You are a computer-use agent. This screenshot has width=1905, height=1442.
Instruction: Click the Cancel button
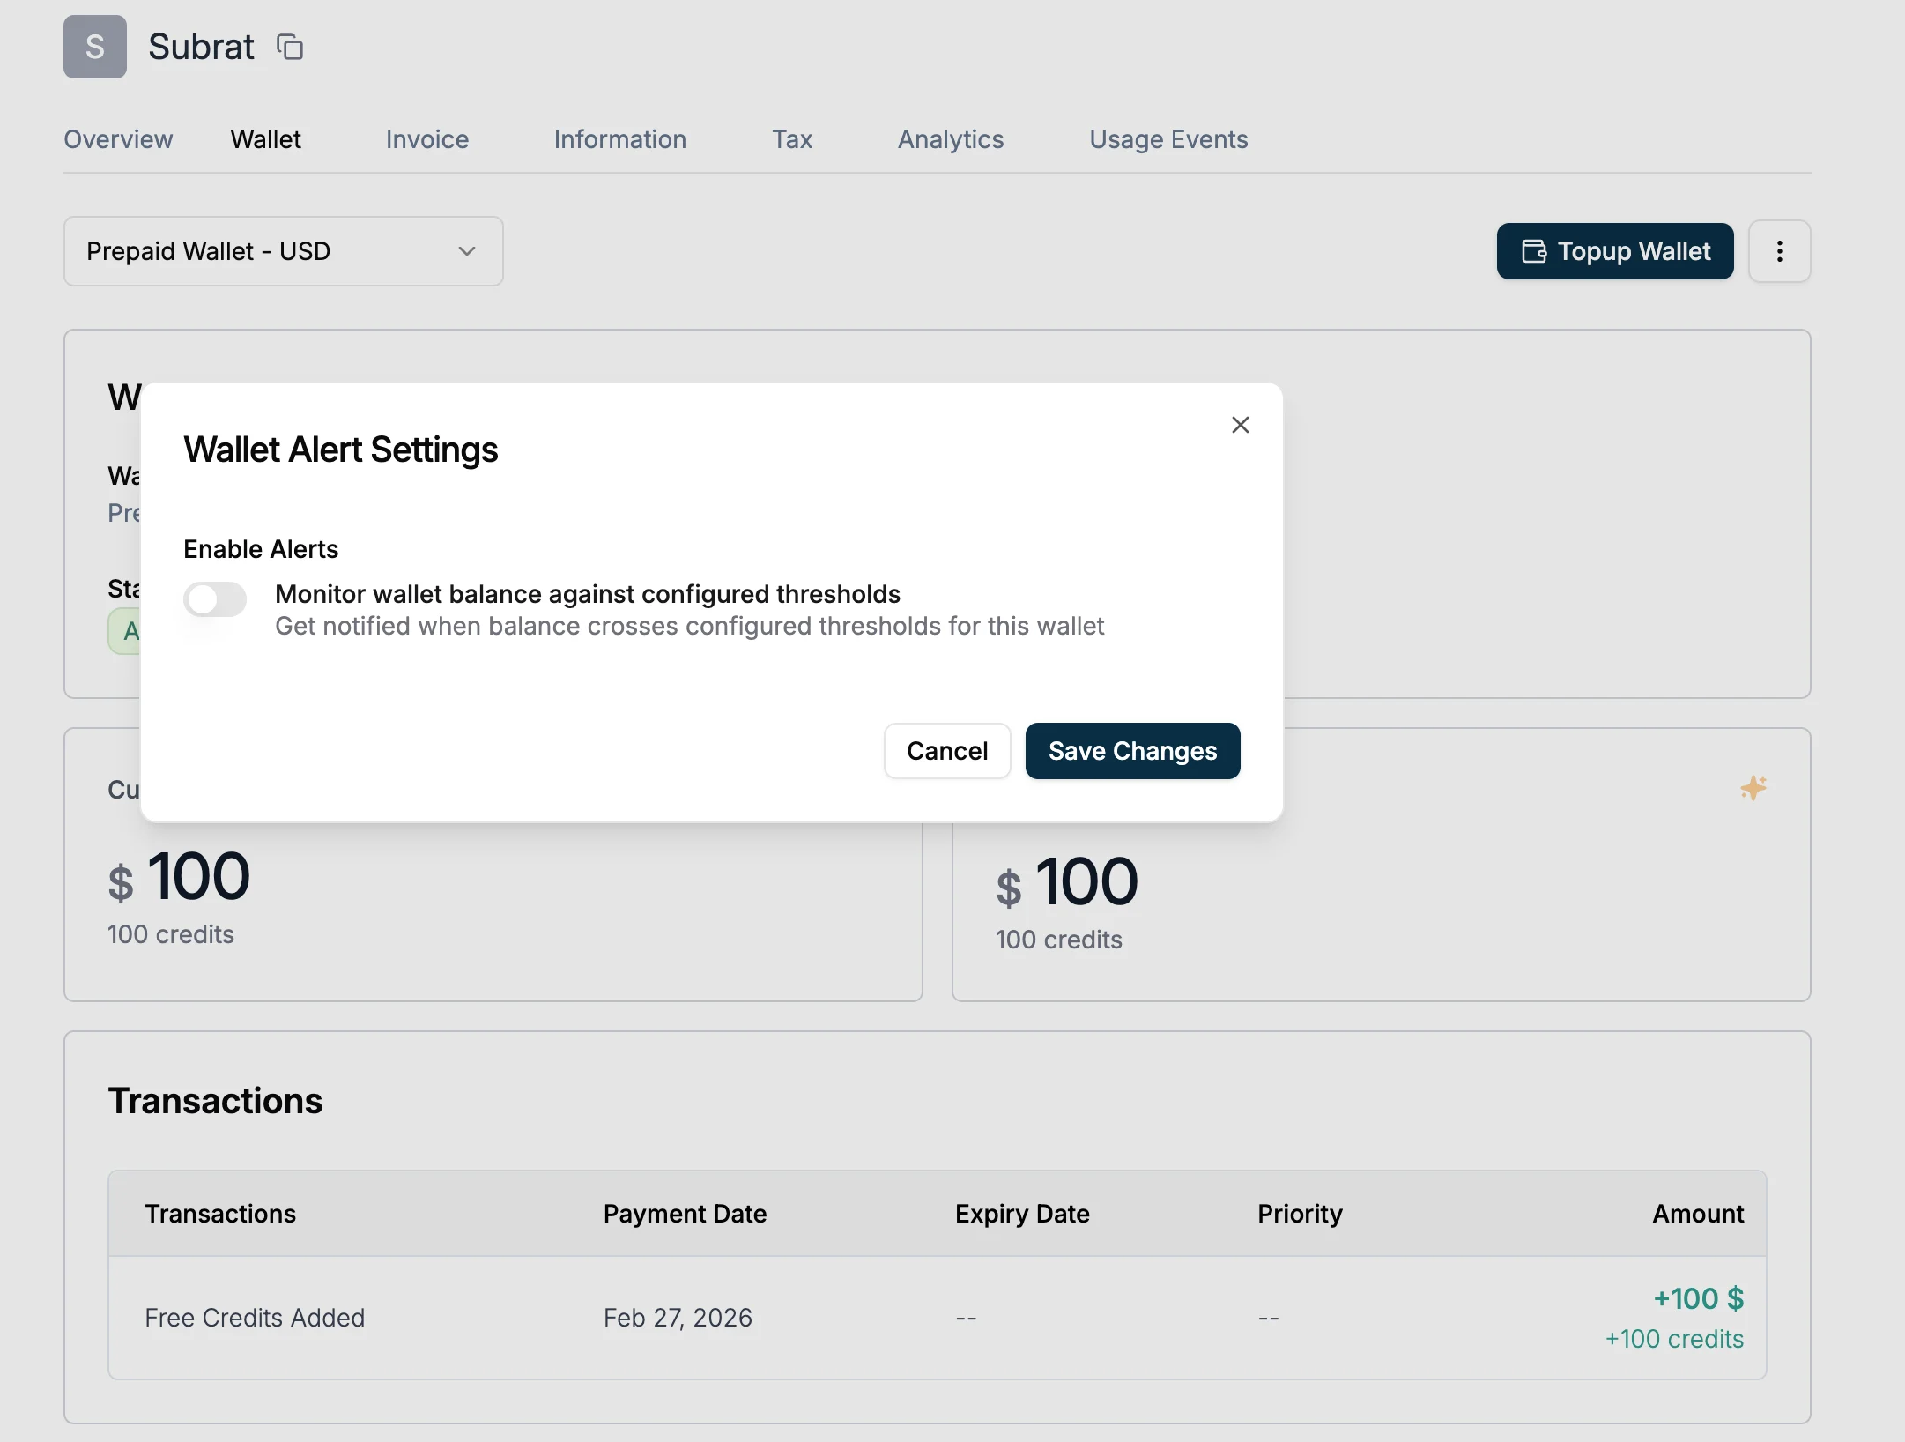point(947,751)
